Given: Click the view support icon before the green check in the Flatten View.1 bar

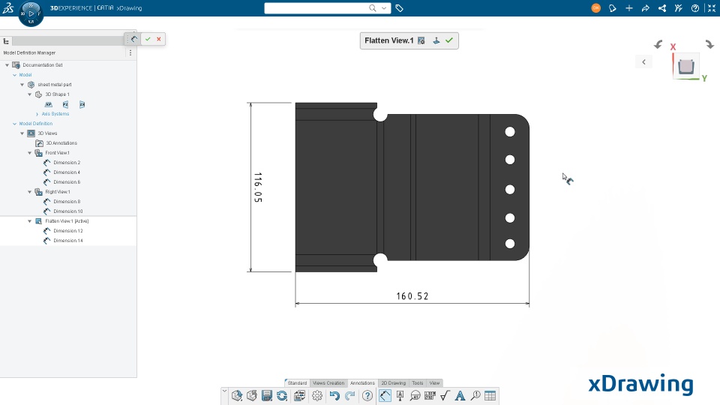Looking at the screenshot, I should 436,40.
